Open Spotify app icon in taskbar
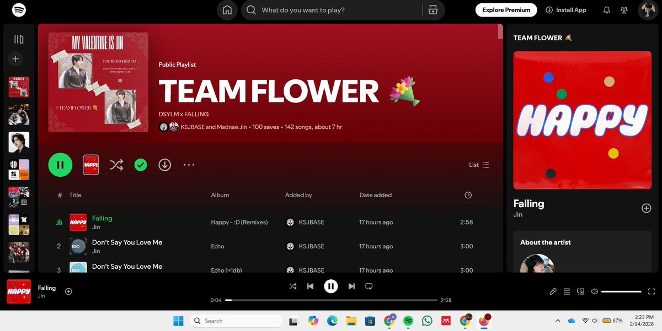This screenshot has width=662, height=331. 408,321
